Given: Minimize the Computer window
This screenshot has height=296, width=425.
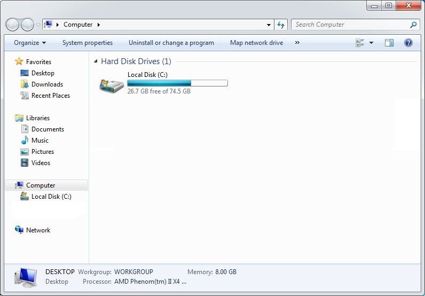Looking at the screenshot, I should click(374, 5).
